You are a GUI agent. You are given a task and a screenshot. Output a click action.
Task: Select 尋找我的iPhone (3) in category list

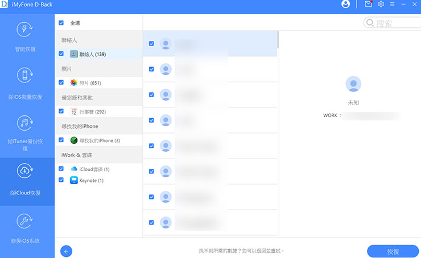[98, 140]
